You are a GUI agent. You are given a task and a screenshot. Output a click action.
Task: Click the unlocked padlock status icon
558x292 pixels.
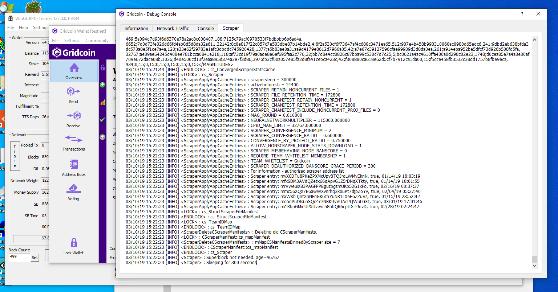click(x=102, y=67)
